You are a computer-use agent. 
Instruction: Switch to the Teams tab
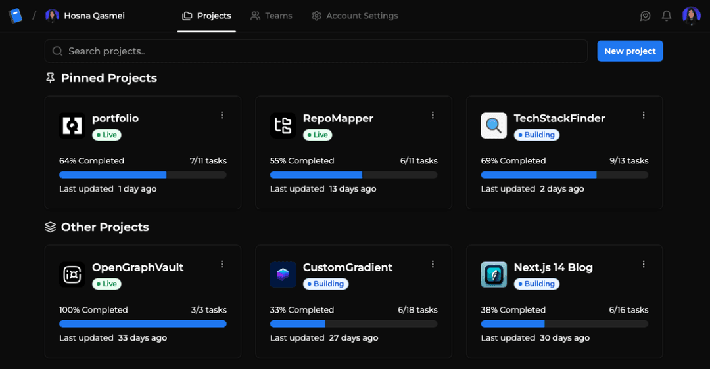click(272, 16)
